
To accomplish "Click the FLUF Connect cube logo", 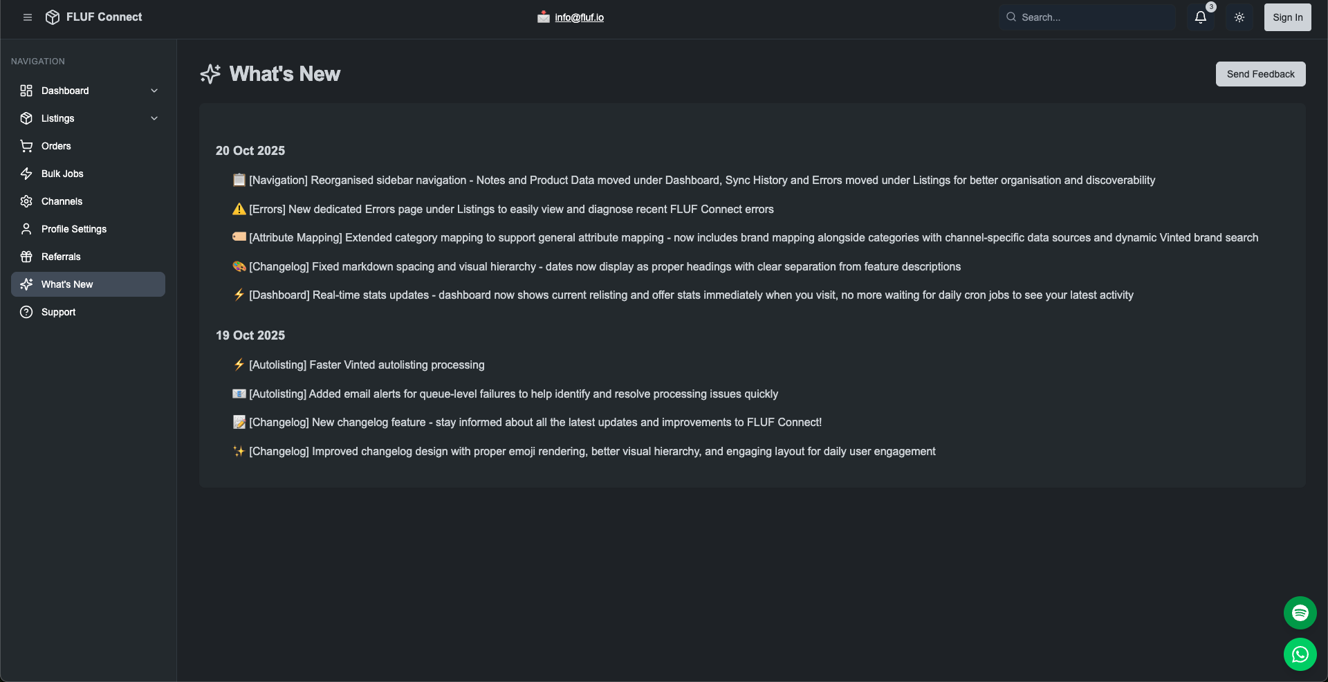I will [53, 17].
